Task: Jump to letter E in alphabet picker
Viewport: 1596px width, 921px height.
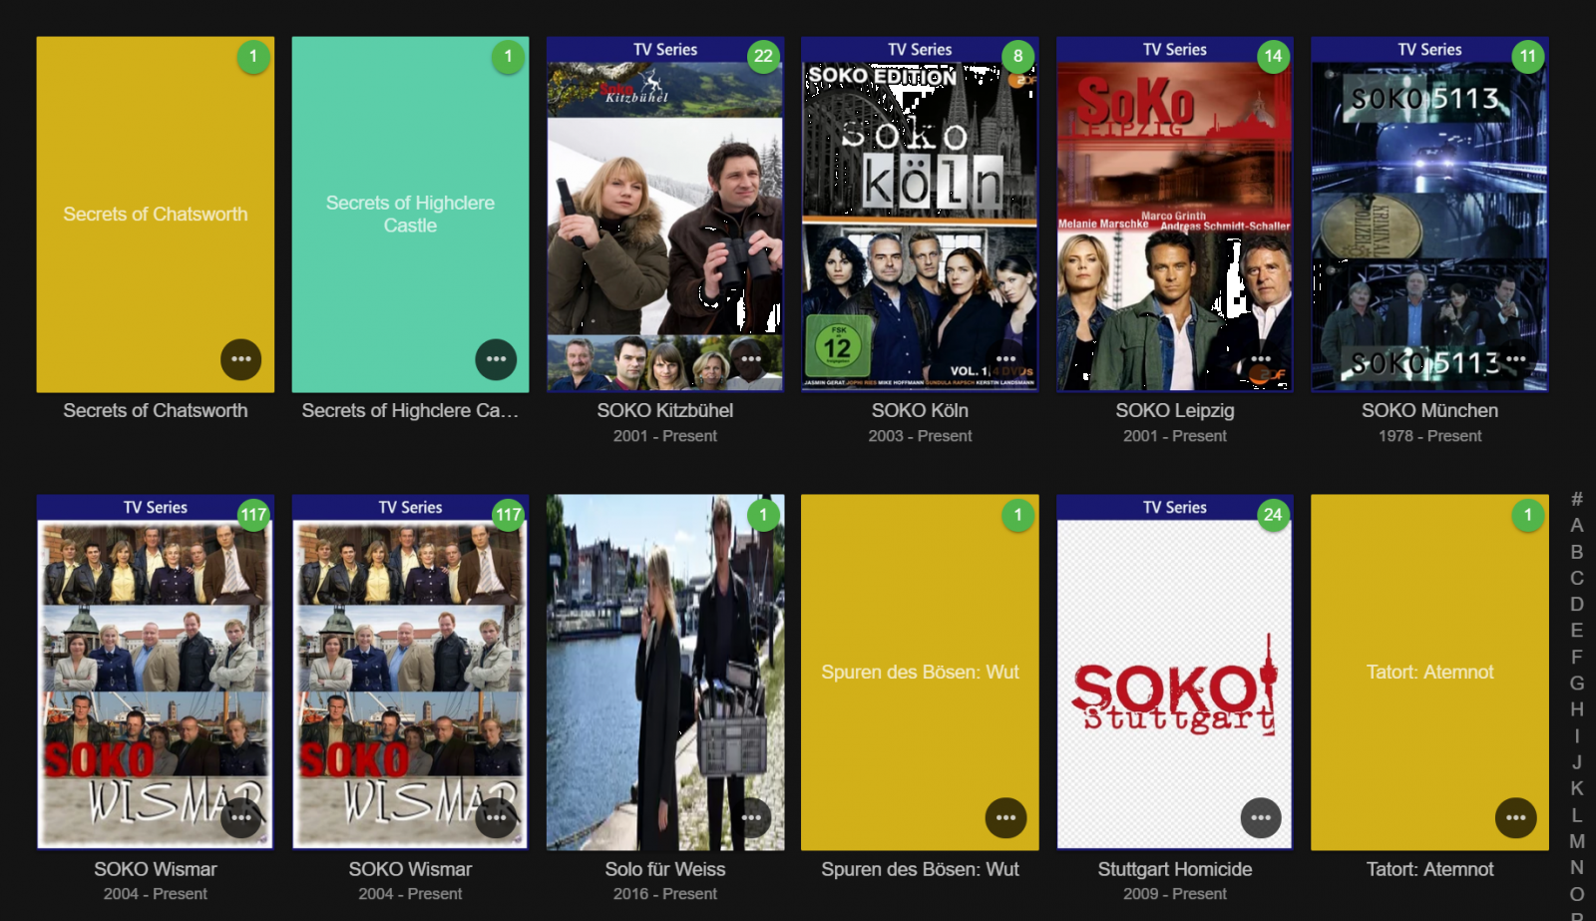Action: click(x=1577, y=631)
